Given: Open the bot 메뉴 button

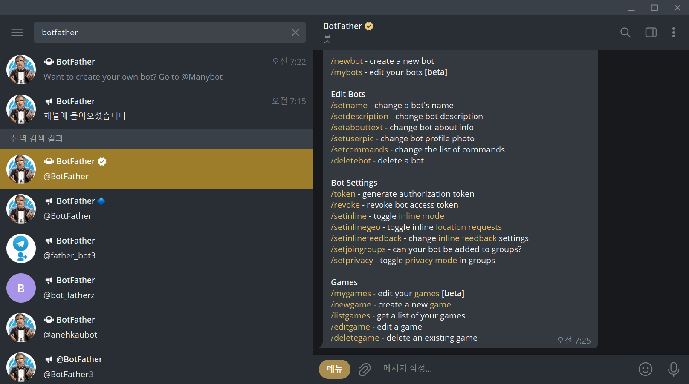Looking at the screenshot, I should [x=335, y=369].
